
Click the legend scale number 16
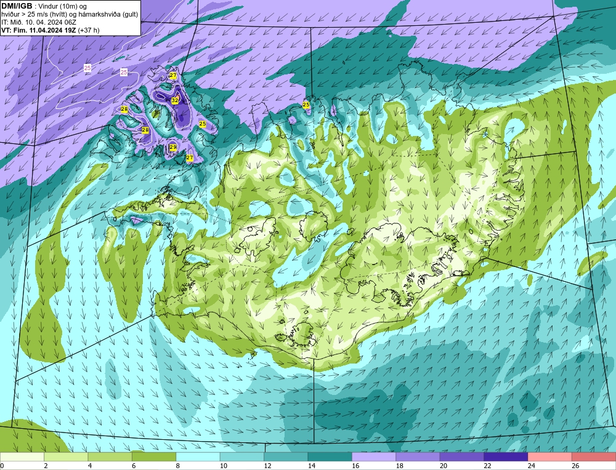coord(355,466)
